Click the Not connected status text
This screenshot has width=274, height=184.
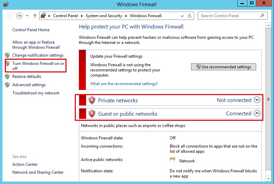(x=234, y=100)
